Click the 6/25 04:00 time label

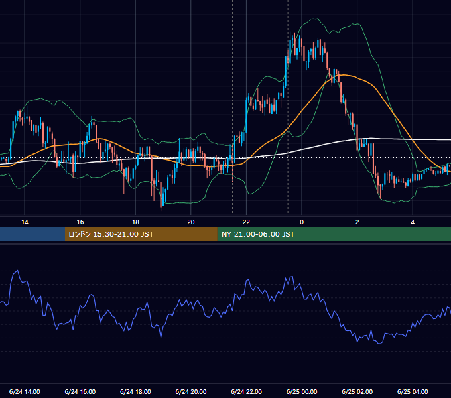tap(413, 391)
